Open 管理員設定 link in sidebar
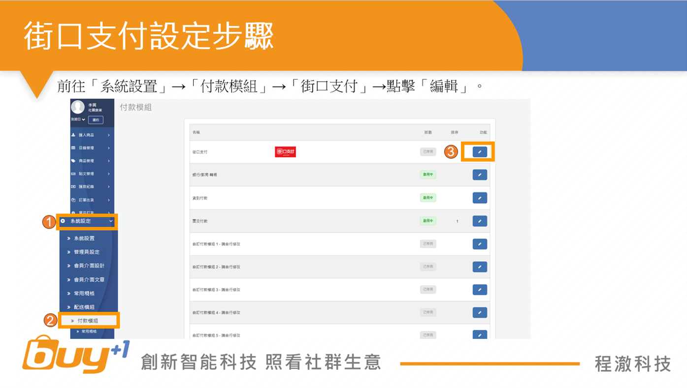The width and height of the screenshot is (687, 388). 87,252
